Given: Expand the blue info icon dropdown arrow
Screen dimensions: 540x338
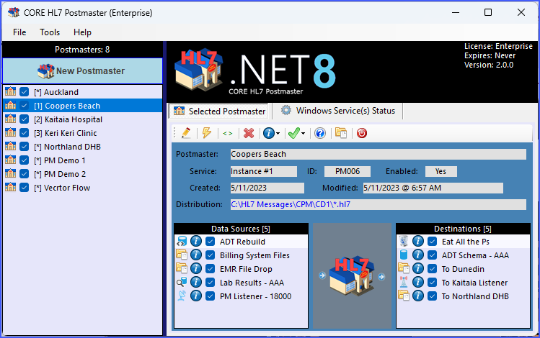Looking at the screenshot, I should pyautogui.click(x=279, y=133).
